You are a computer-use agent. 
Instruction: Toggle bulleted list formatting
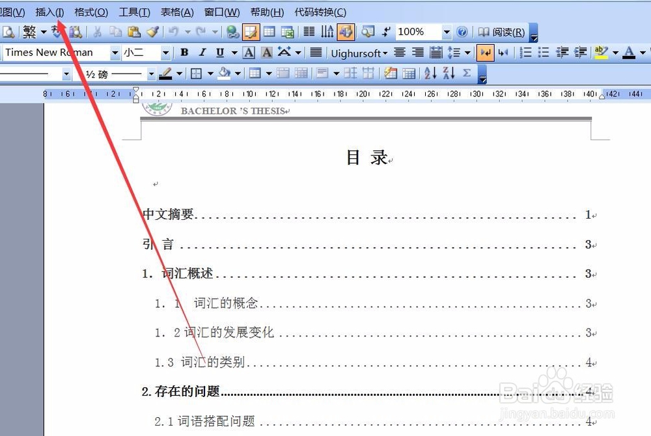pyautogui.click(x=544, y=52)
